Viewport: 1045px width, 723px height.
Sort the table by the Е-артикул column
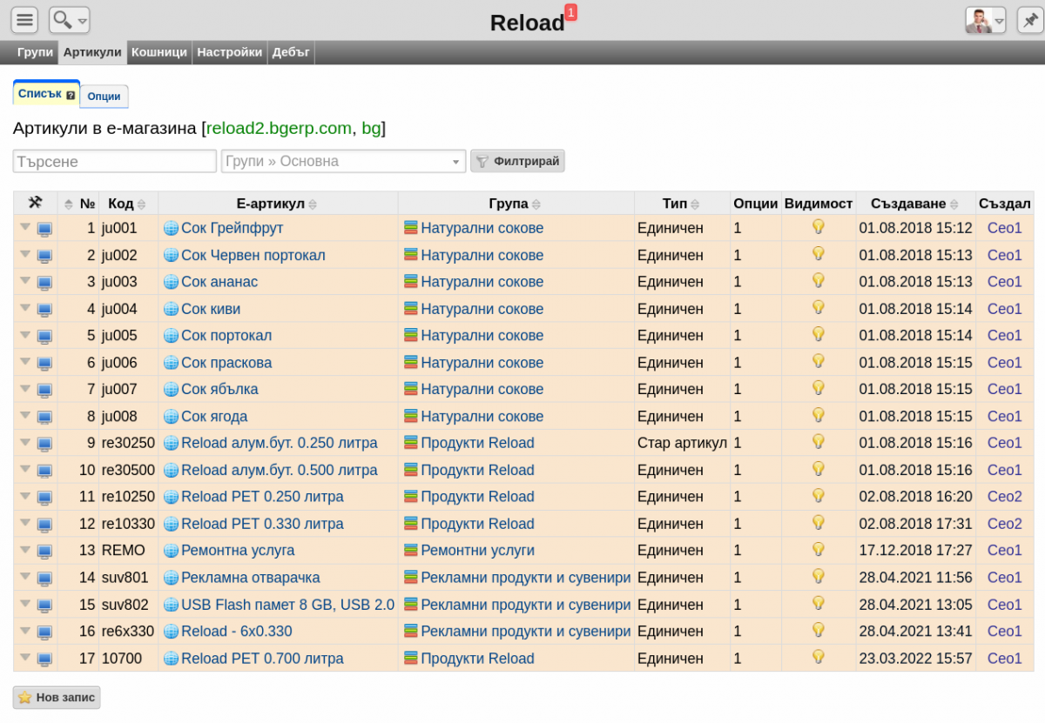(x=278, y=204)
